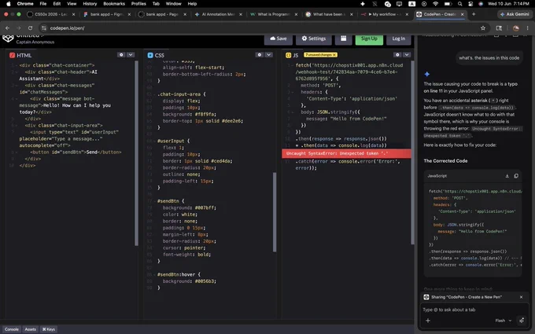Open Pen Settings

click(x=314, y=39)
